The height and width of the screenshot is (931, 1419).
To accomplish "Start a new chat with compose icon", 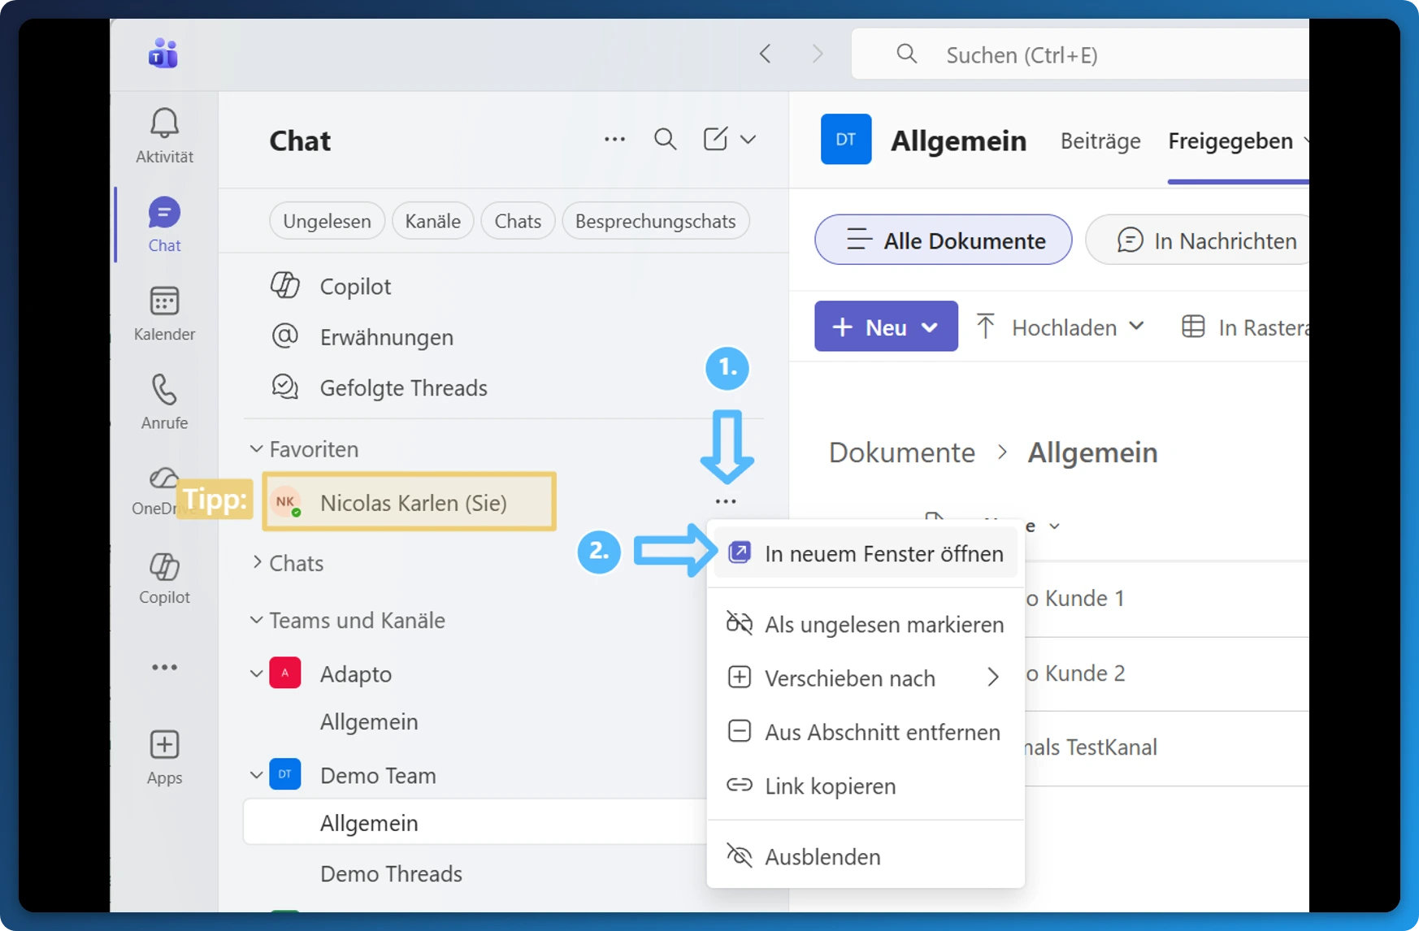I will point(714,139).
